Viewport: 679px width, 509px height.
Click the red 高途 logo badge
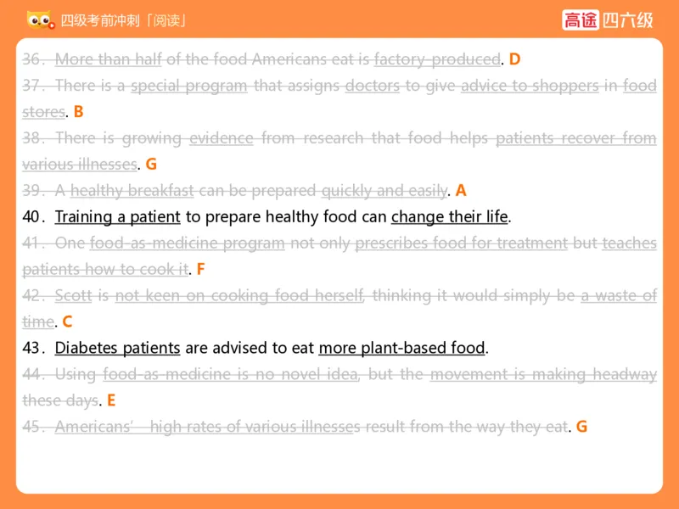point(581,20)
